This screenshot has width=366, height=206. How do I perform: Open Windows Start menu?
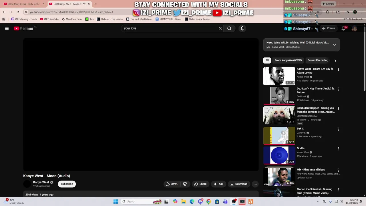[116, 201]
